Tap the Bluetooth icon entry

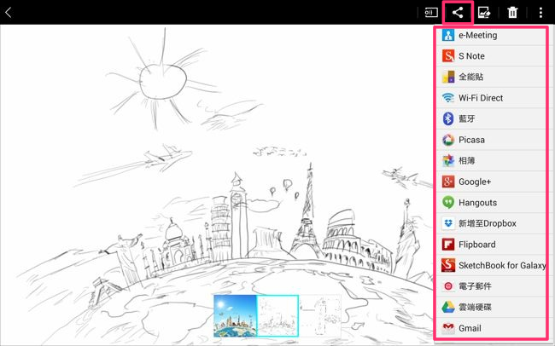click(448, 118)
